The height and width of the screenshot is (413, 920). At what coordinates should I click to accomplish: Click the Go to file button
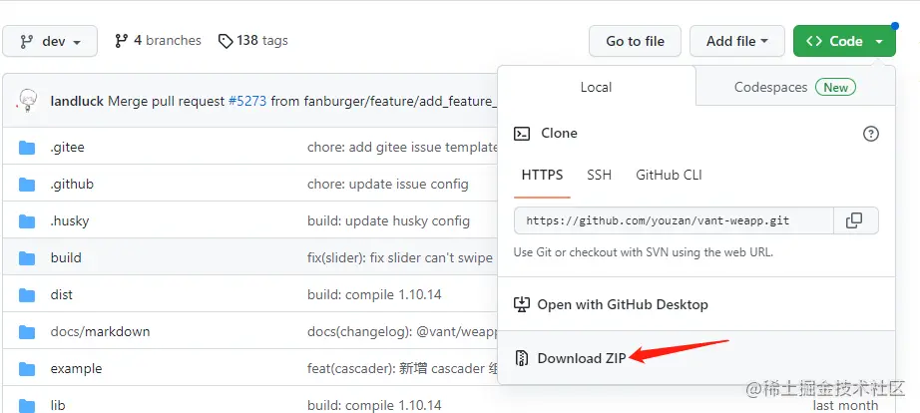pos(635,41)
